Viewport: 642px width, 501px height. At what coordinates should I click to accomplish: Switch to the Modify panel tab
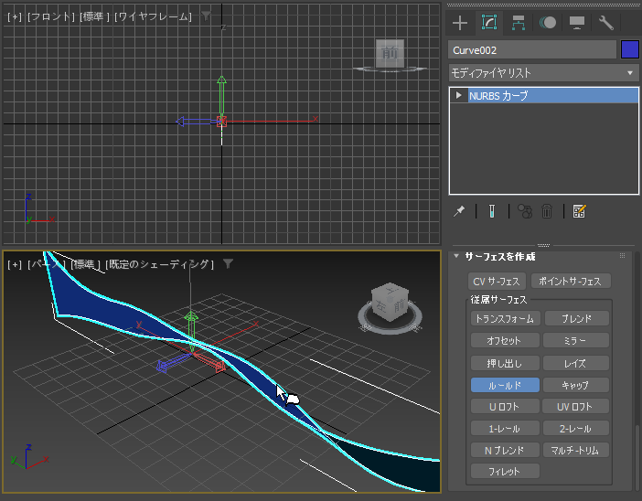pos(489,23)
